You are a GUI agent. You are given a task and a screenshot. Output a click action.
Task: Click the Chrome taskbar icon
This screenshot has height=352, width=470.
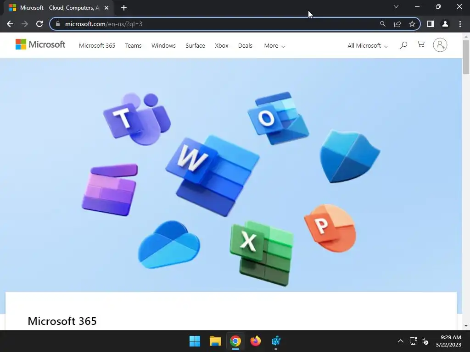(235, 341)
